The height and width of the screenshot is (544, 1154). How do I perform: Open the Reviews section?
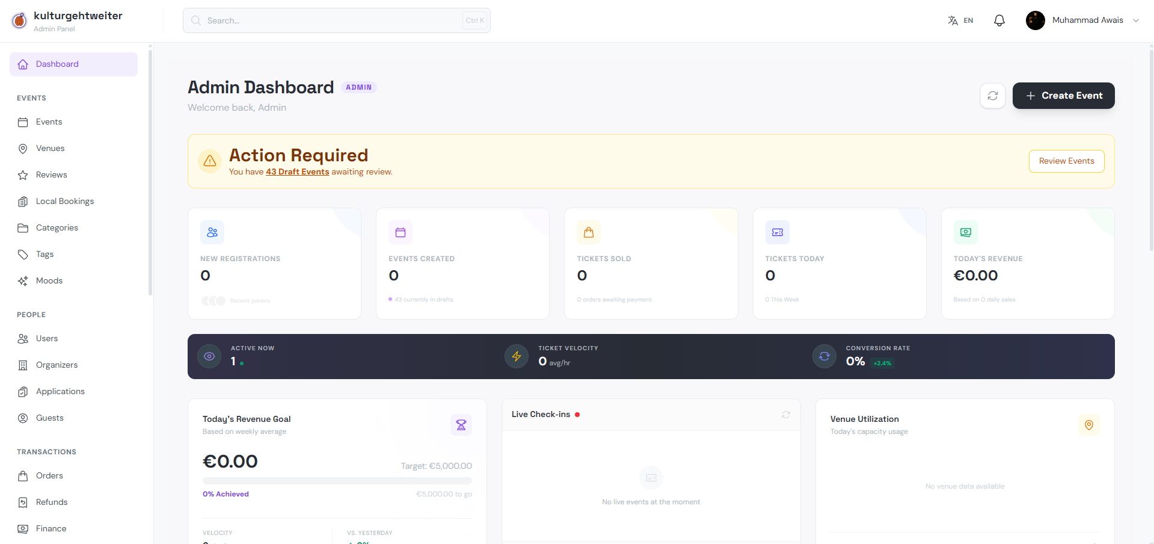(x=73, y=175)
